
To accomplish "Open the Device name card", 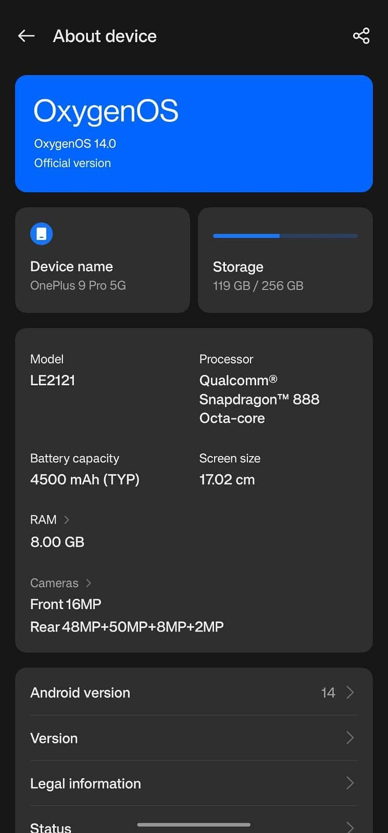I will tap(103, 260).
